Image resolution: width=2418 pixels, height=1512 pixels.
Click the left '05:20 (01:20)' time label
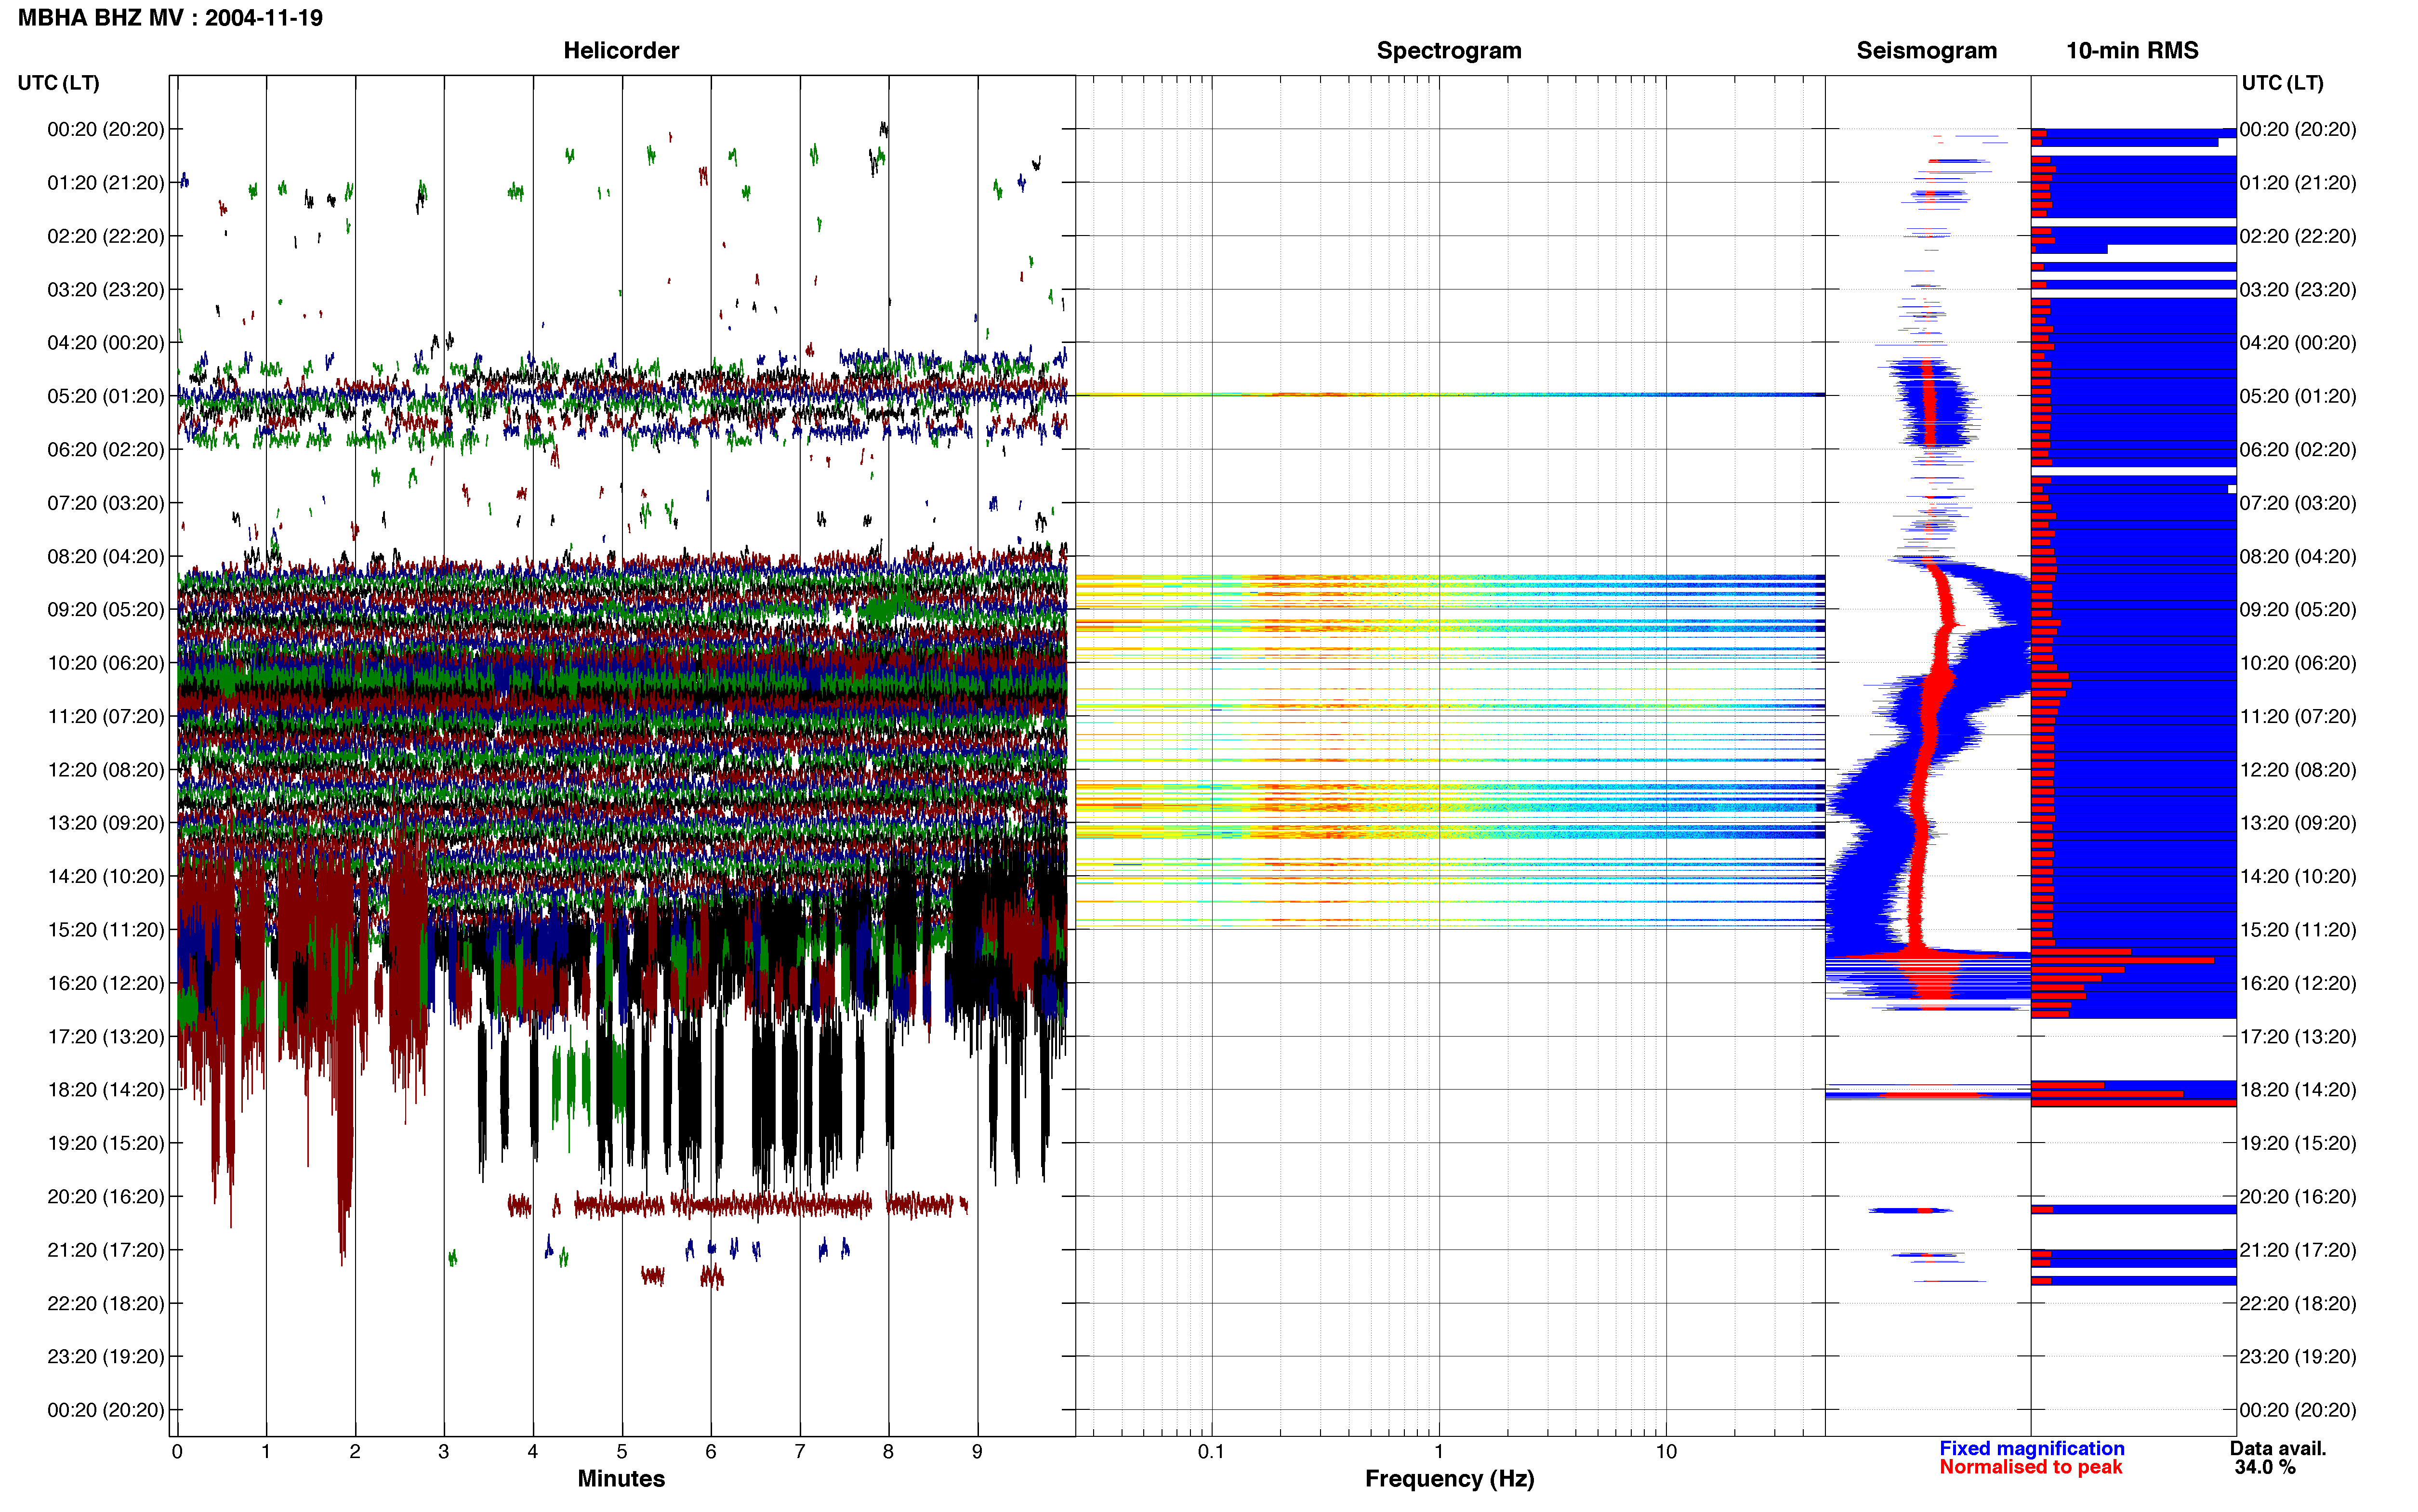click(x=105, y=396)
